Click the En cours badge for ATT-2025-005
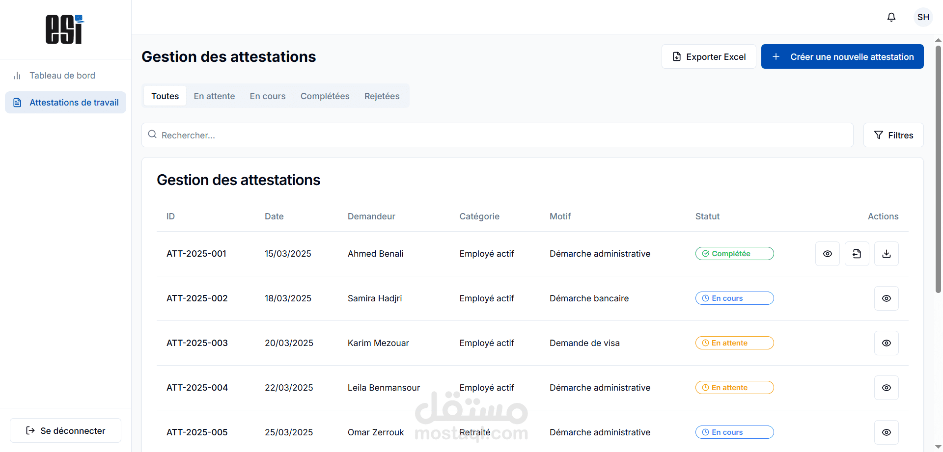943x452 pixels. coord(734,432)
